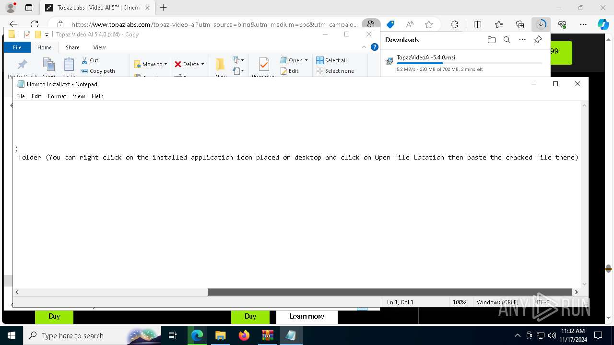Click the Cut scissors icon in Explorer ribbon

[84, 60]
